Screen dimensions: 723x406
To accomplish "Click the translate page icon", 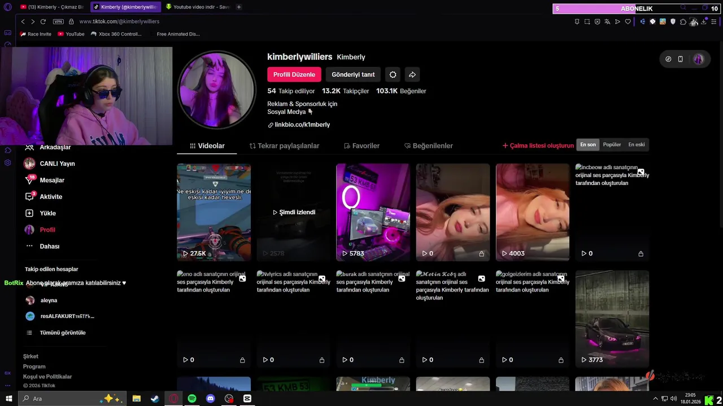I will (607, 21).
